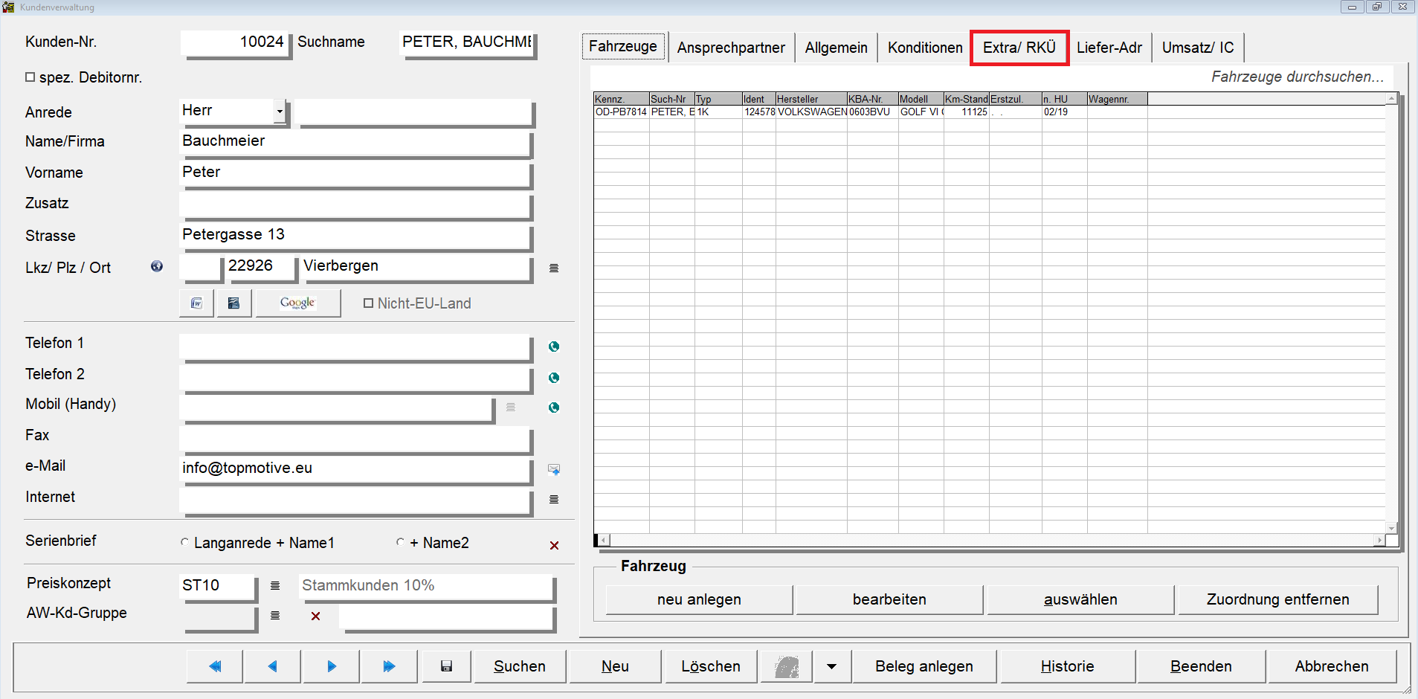The width and height of the screenshot is (1418, 699).
Task: Dial Mobil number using its phone icon
Action: (x=554, y=408)
